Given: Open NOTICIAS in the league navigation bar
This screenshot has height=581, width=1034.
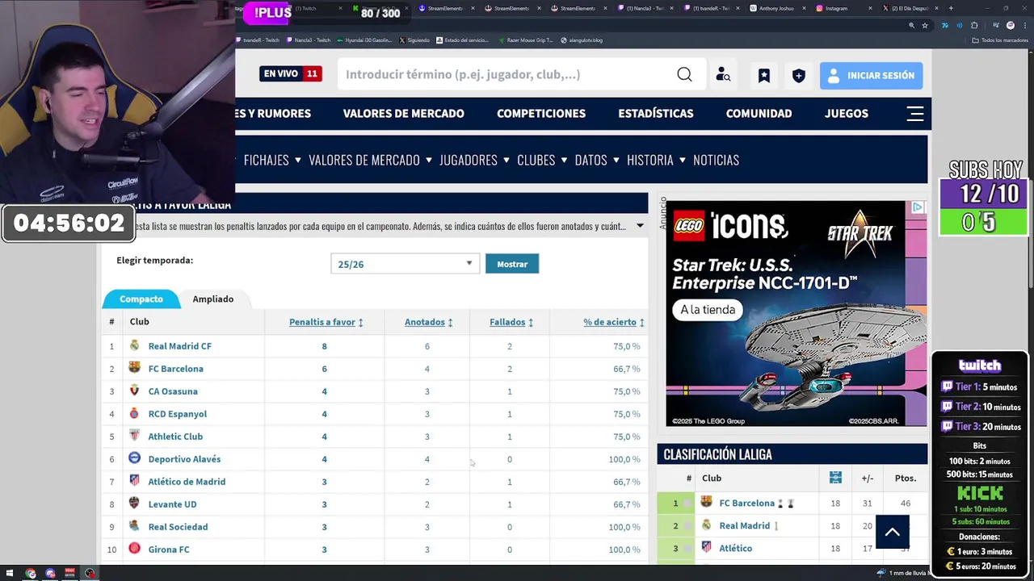Looking at the screenshot, I should [x=716, y=160].
